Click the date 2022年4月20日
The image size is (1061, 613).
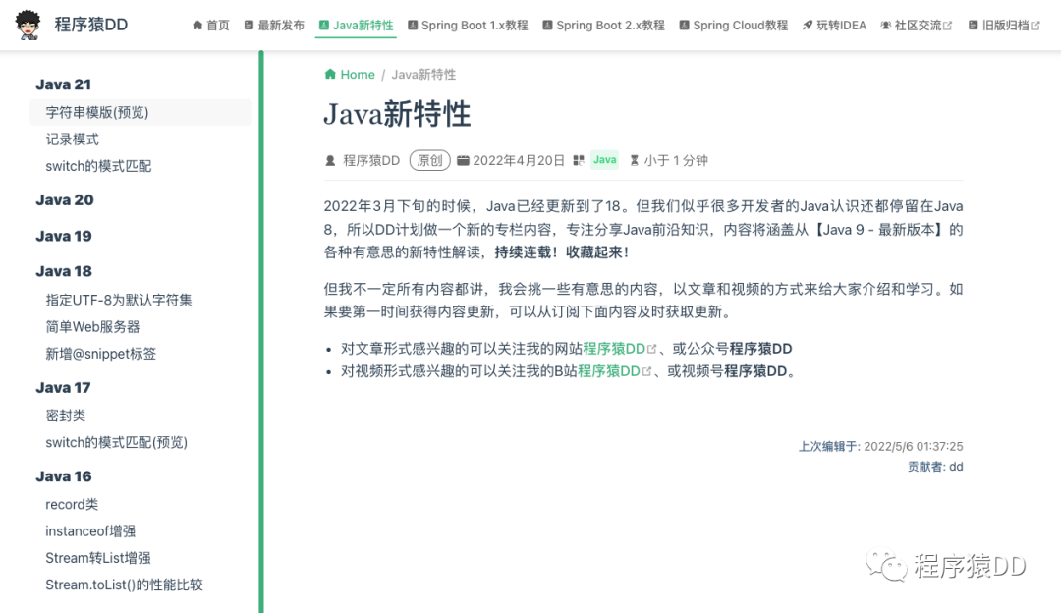(x=519, y=160)
